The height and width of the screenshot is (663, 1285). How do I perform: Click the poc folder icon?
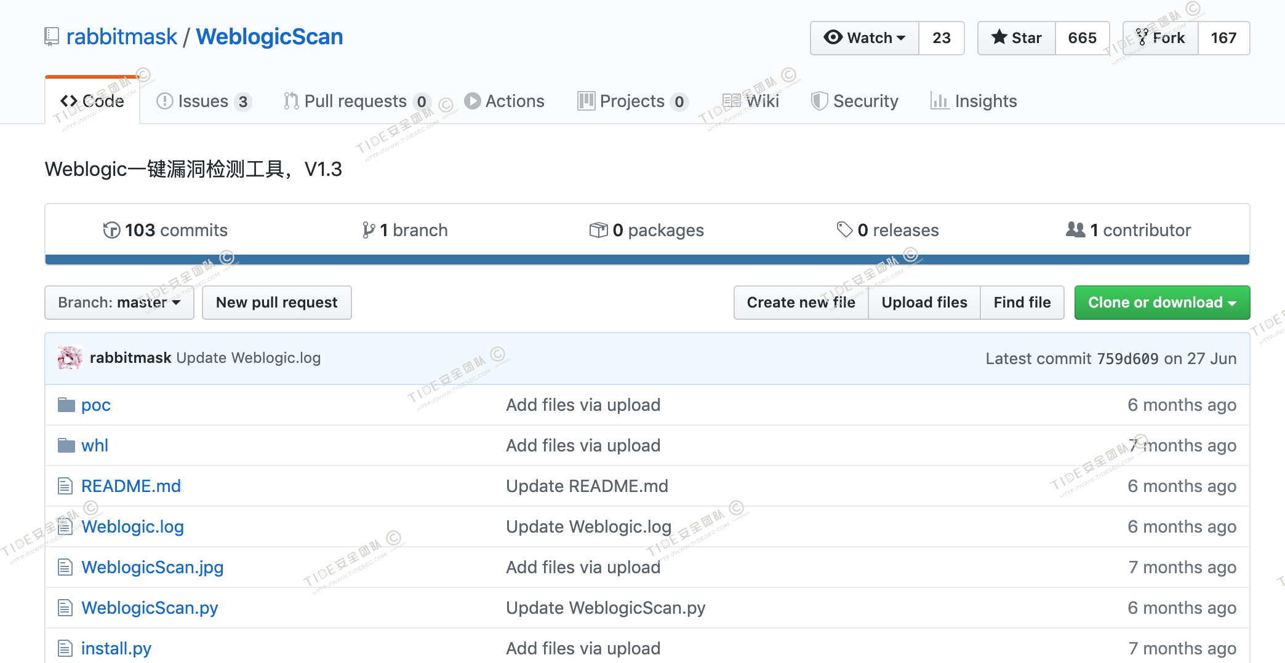point(66,405)
